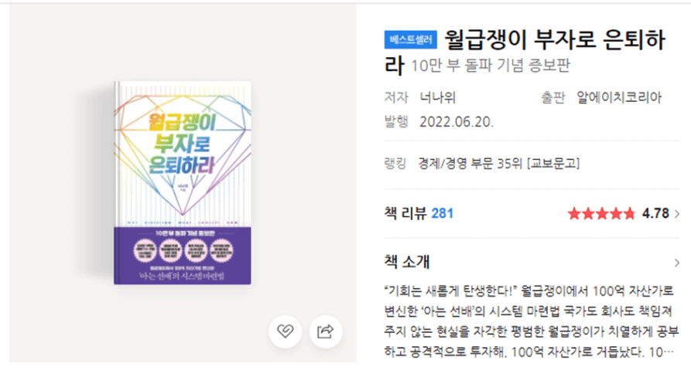Click the book description paragraph
The height and width of the screenshot is (377, 691).
(x=531, y=321)
